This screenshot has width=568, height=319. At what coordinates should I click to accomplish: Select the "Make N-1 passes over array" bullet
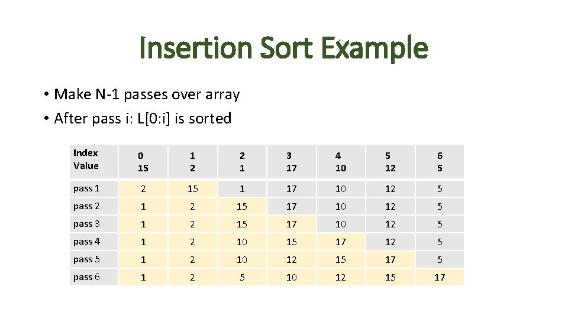tap(147, 95)
